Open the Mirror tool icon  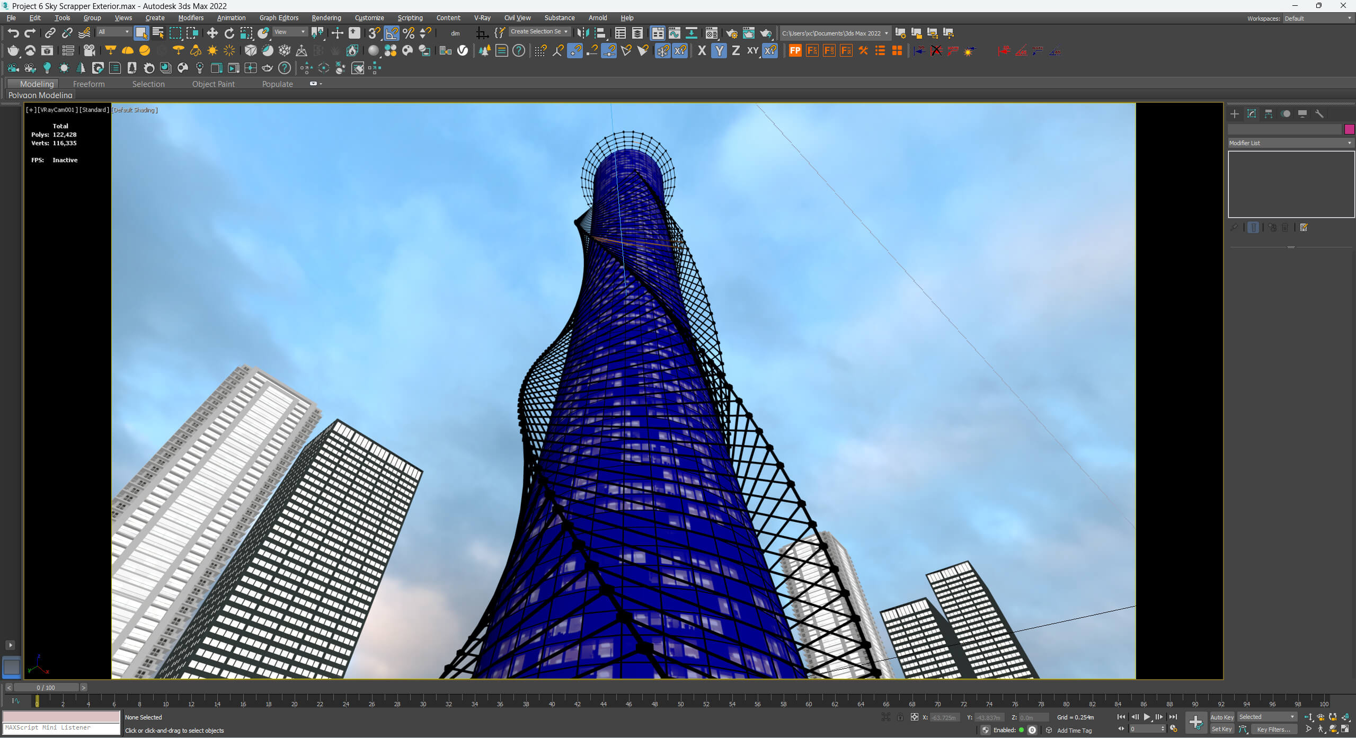tap(583, 33)
